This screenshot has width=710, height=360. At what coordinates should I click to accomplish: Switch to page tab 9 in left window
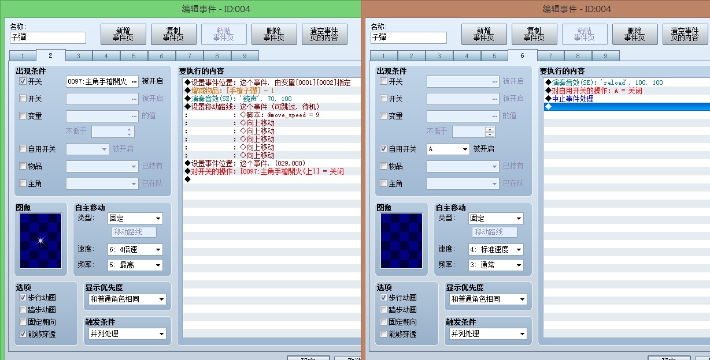click(245, 56)
